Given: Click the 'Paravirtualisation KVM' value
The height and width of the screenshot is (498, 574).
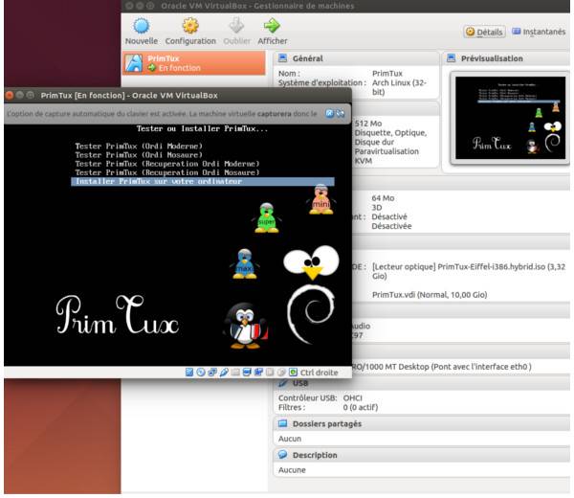Looking at the screenshot, I should click(x=386, y=156).
